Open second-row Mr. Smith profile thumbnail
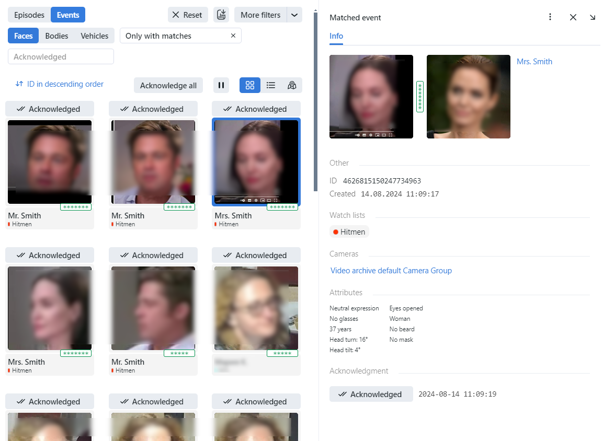Image resolution: width=603 pixels, height=441 pixels. [x=153, y=308]
